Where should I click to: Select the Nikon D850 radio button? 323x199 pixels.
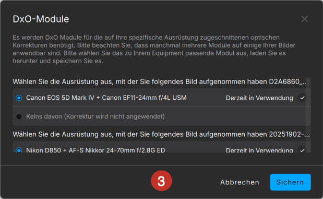(19, 150)
